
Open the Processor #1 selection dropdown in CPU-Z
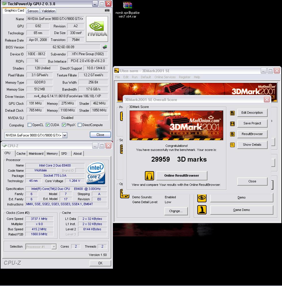point(54,247)
